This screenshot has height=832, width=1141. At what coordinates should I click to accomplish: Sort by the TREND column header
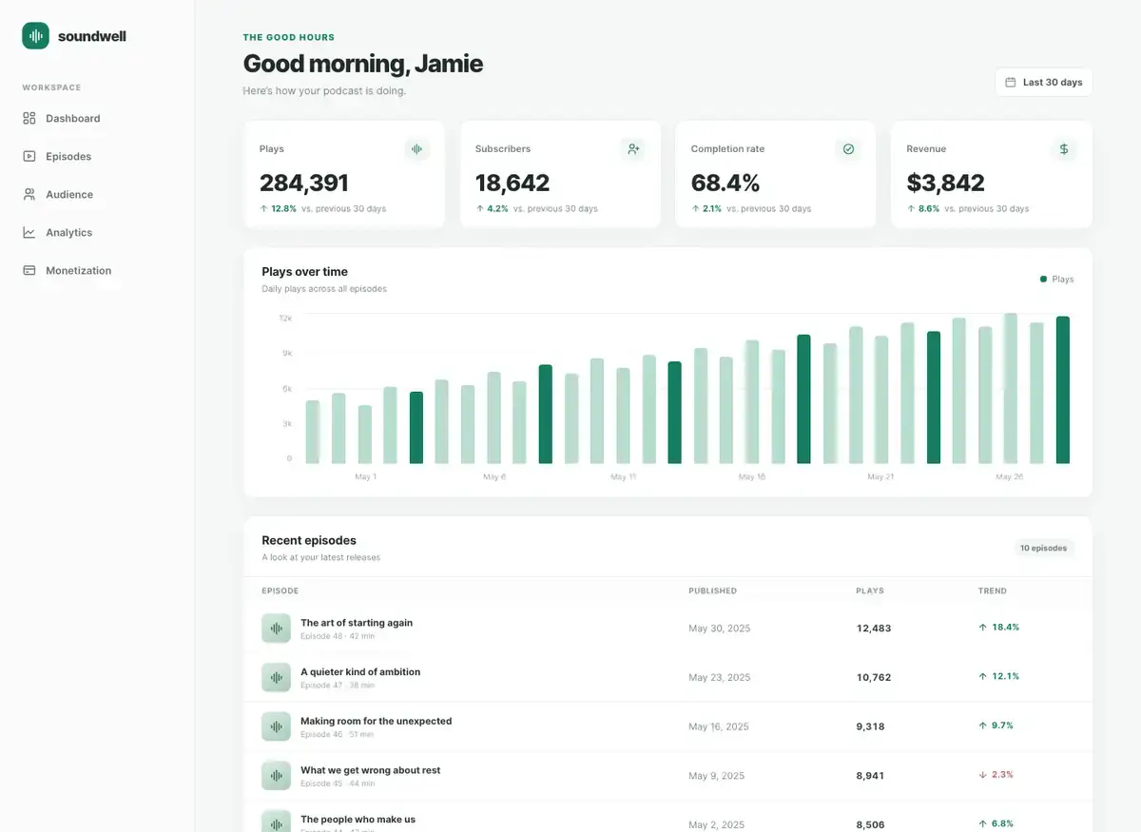993,591
